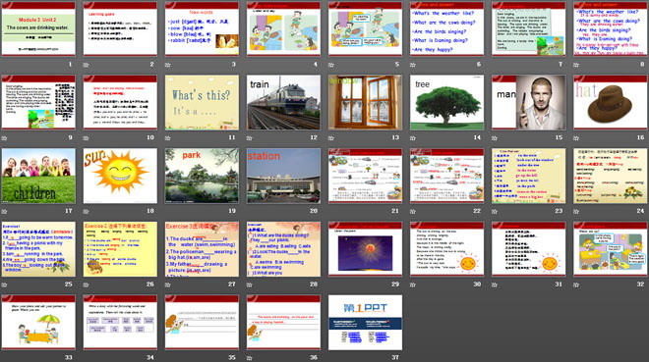This screenshot has height=362, width=649.
Task: Select the 'man' photo slide 15
Action: pos(529,102)
